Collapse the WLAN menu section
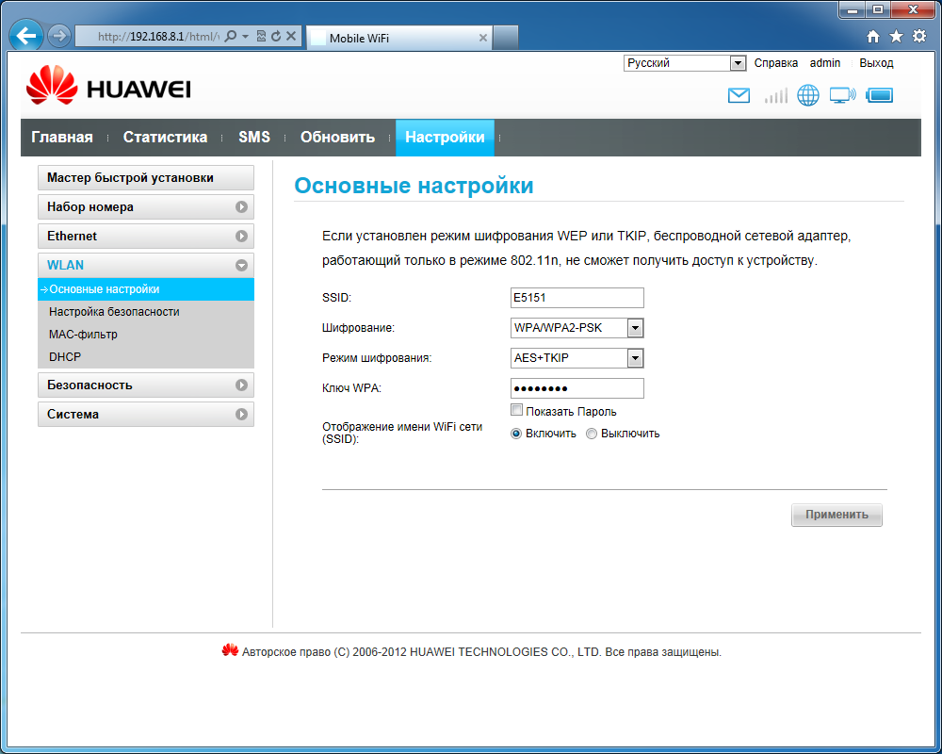 [145, 265]
